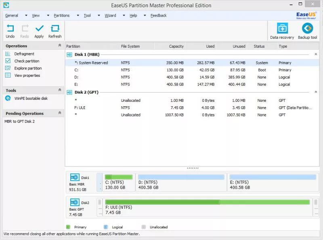Open the Feedback menu item
Screen dimensions: 323x240
pyautogui.click(x=158, y=15)
